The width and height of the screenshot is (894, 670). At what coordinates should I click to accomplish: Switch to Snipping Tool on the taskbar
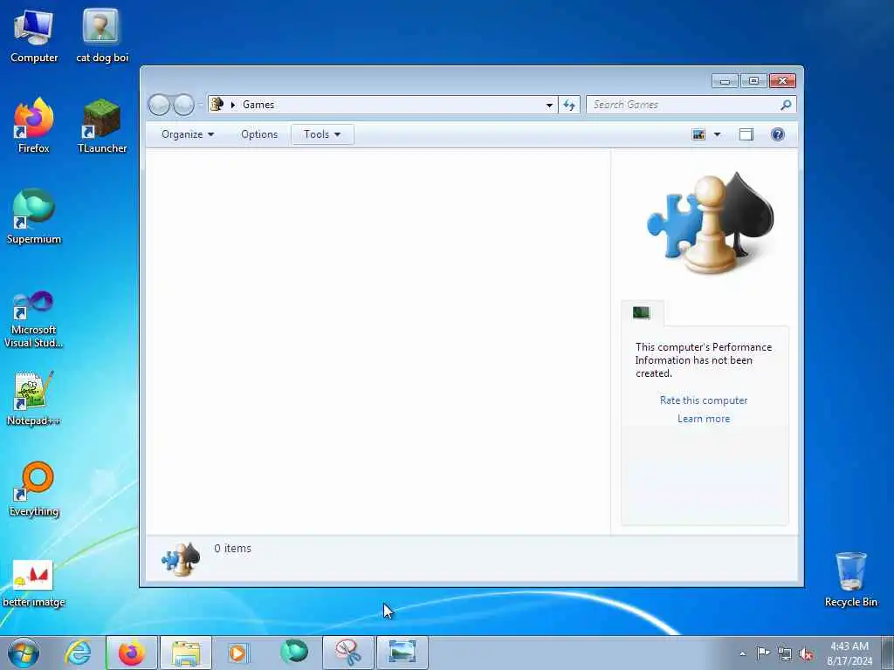click(x=348, y=653)
